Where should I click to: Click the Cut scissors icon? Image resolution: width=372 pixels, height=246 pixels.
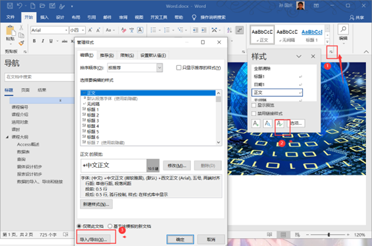pos(21,27)
